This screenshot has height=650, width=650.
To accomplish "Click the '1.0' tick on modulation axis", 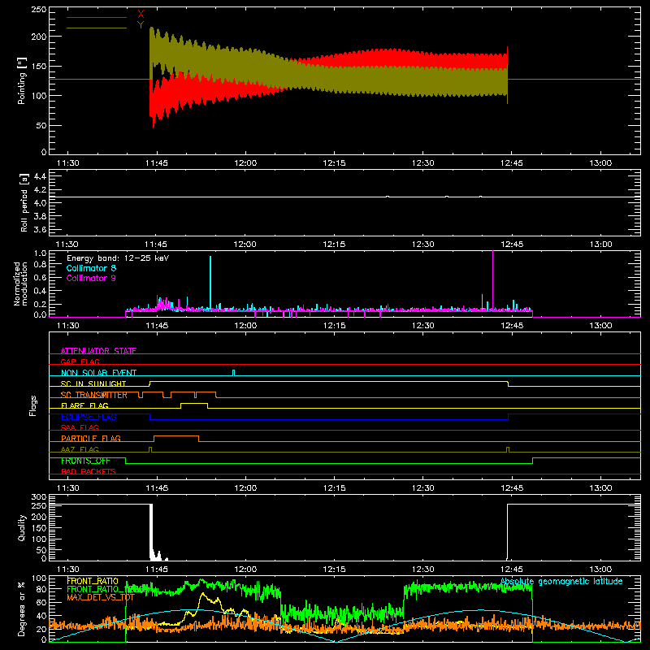I will coord(40,253).
